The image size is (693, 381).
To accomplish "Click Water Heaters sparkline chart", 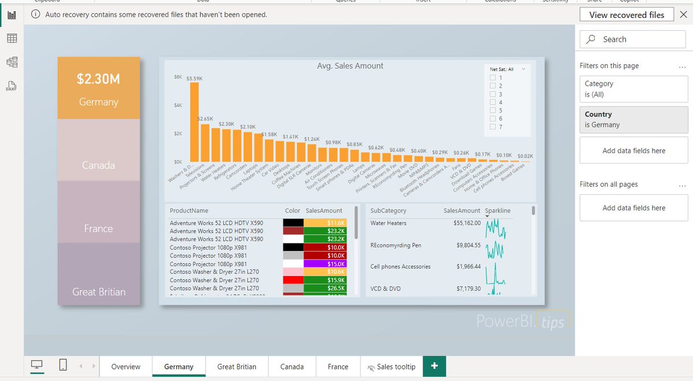I will pyautogui.click(x=496, y=228).
